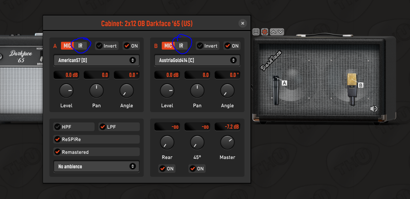Viewport: 410px width, 199px height.
Task: Toggle the Rear mic ON checkbox
Action: 167,169
